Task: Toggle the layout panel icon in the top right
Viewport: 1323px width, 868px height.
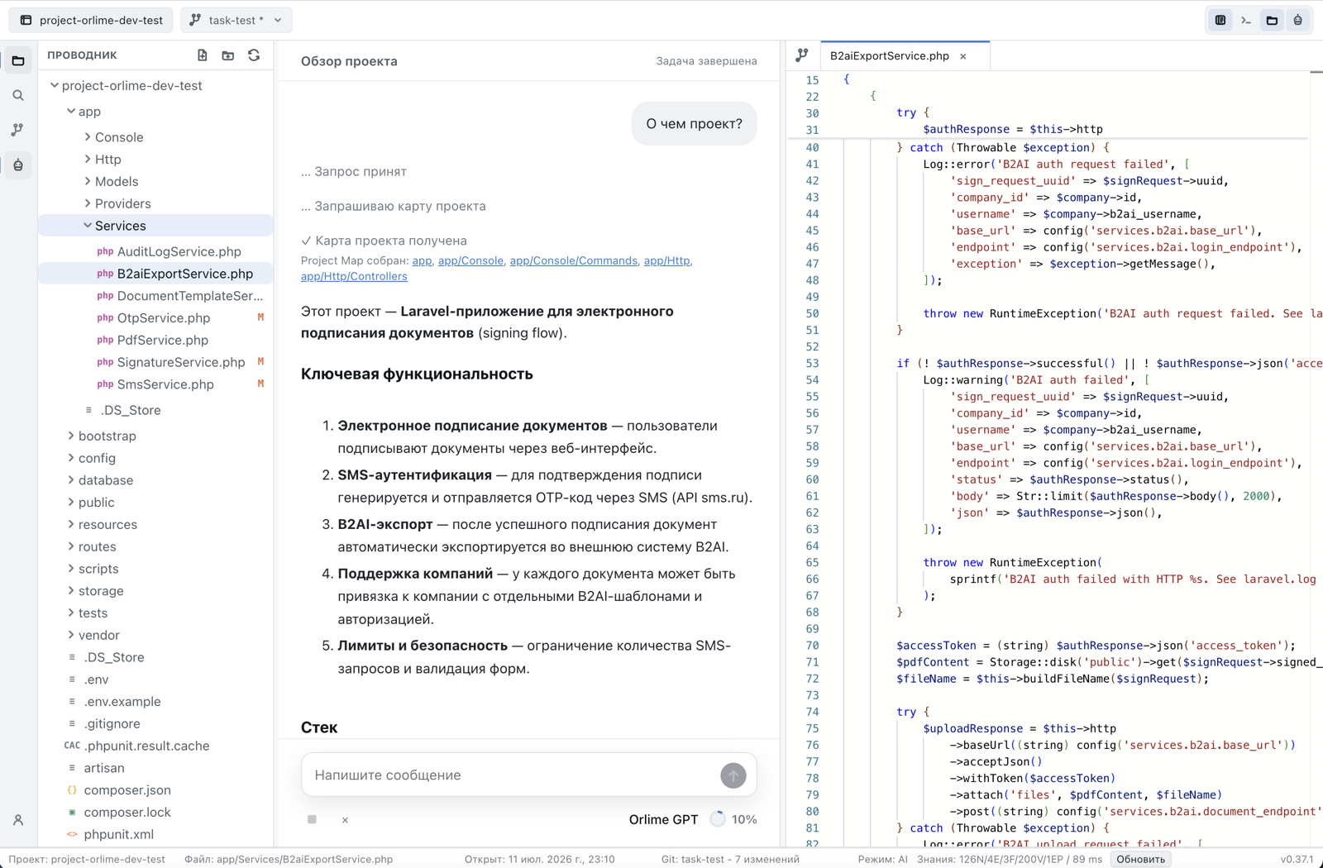Action: (1220, 20)
